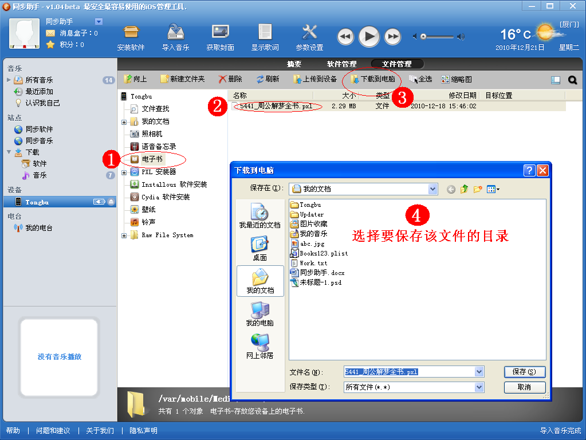Switch to the 软件管理 tab
This screenshot has height=440, width=586.
pyautogui.click(x=341, y=64)
